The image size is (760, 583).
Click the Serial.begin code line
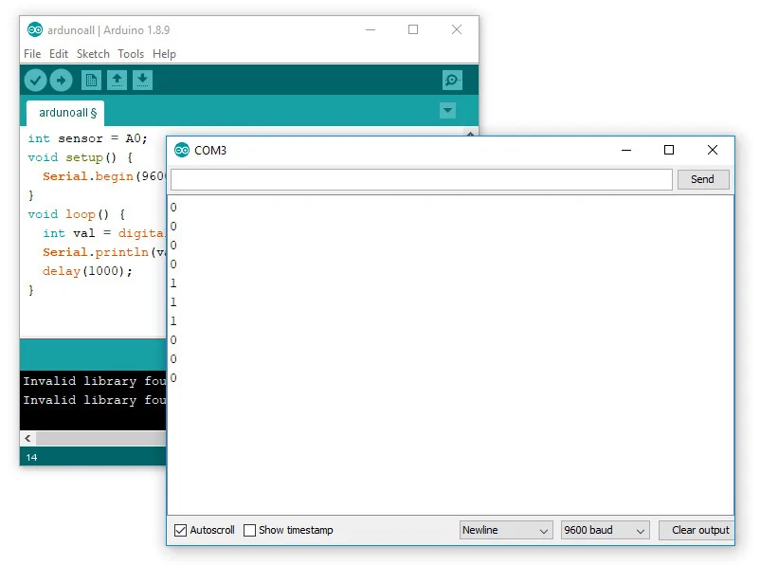pos(104,176)
